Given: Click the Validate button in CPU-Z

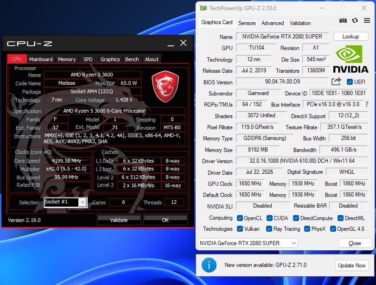Looking at the screenshot, I should (119, 220).
